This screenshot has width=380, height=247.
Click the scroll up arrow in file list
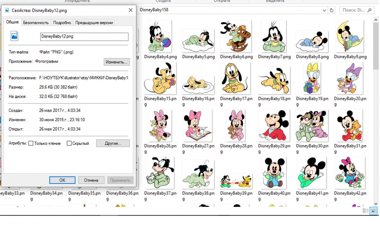376,20
